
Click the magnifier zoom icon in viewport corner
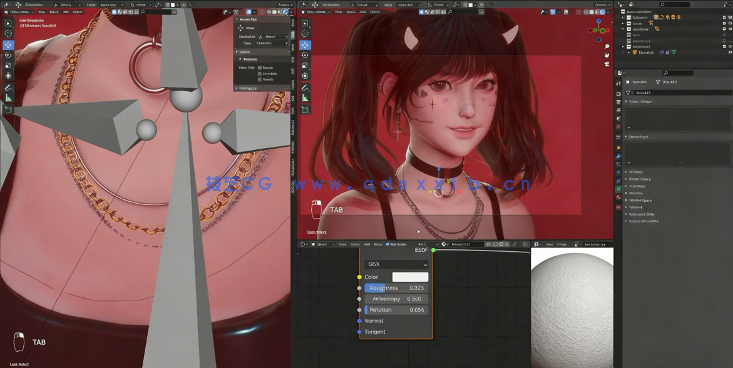pos(606,46)
